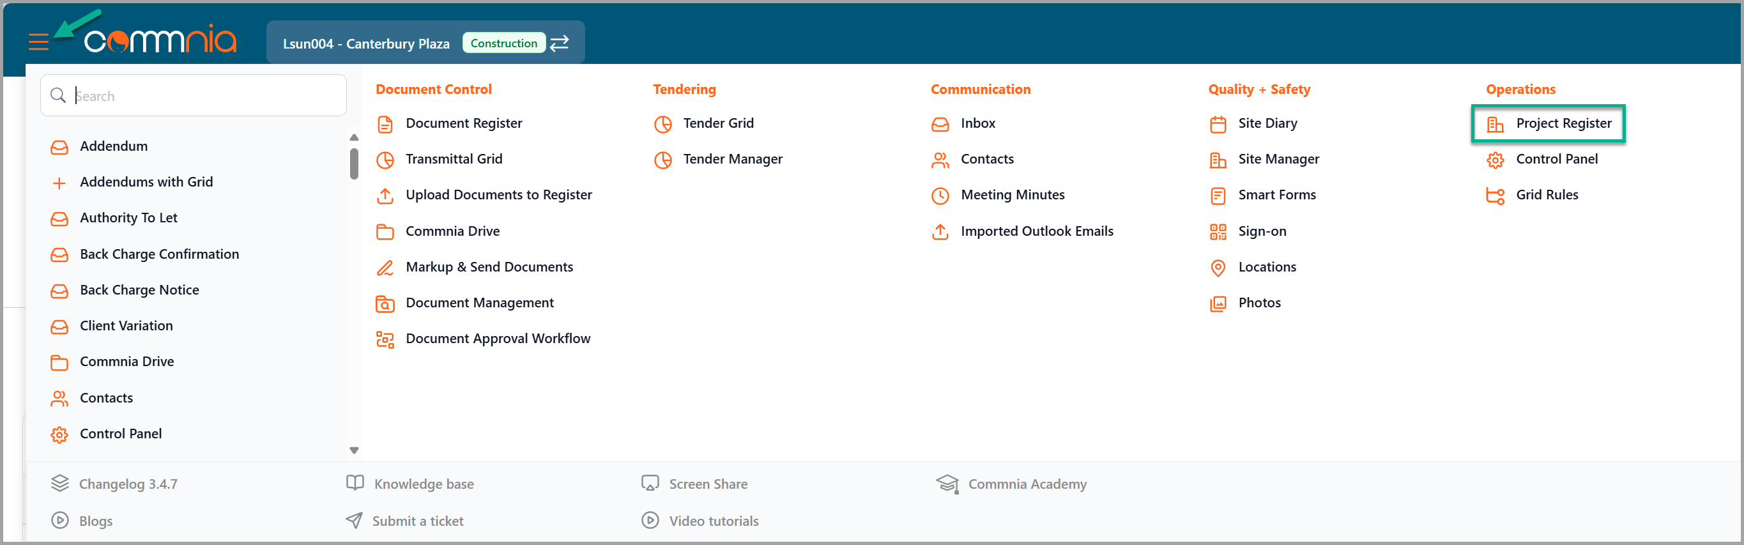Click the Commnia Academy graduation cap icon

(x=947, y=484)
